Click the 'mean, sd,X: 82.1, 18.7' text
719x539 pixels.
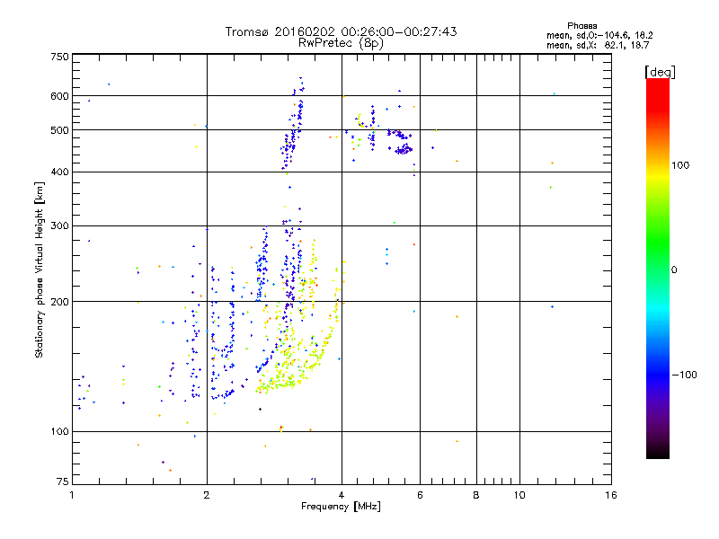[x=598, y=45]
